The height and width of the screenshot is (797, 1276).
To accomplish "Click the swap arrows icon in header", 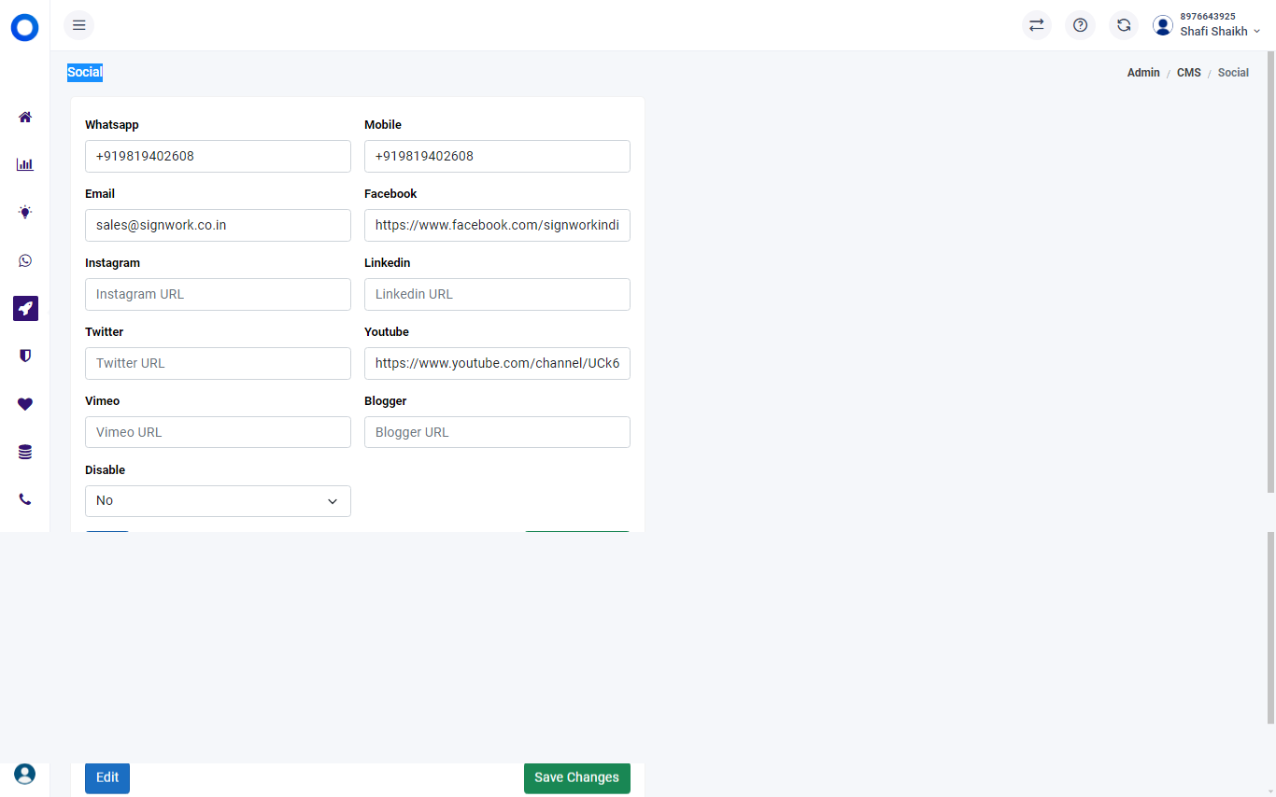I will (x=1037, y=25).
